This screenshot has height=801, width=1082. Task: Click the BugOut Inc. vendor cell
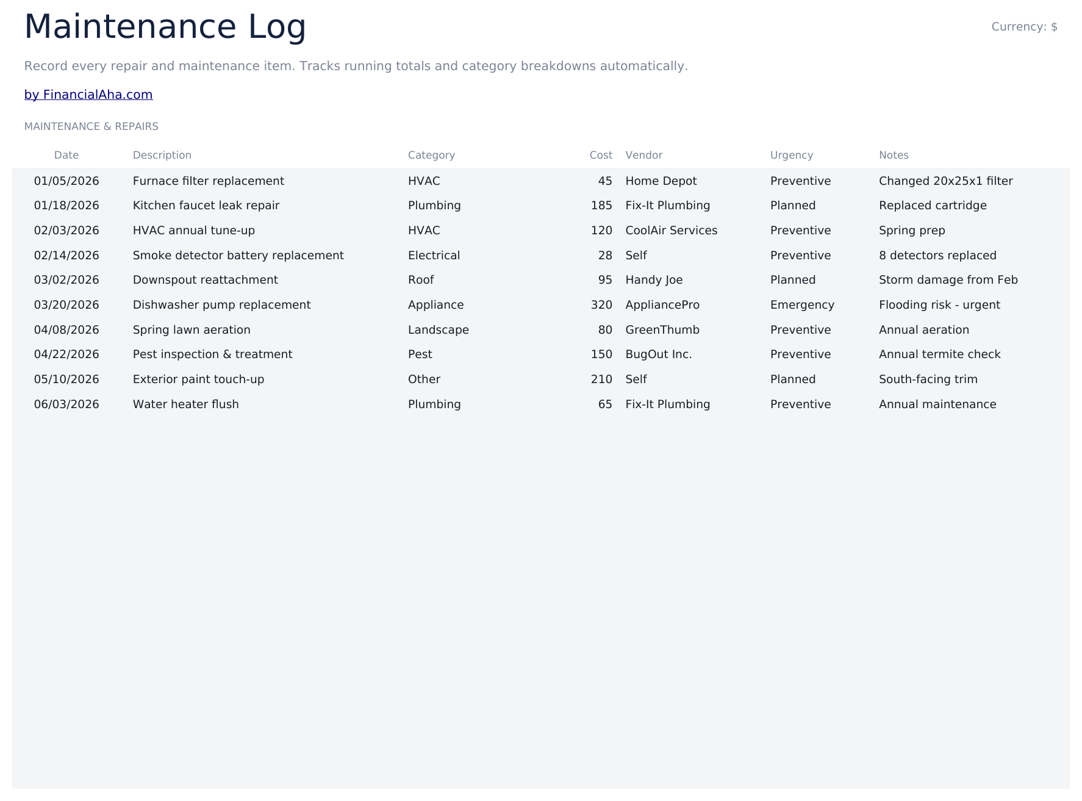click(x=659, y=354)
